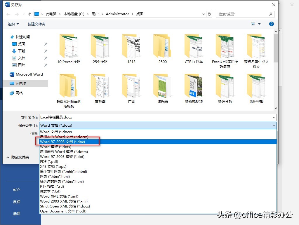Change view with the view layout icon

point(253,24)
